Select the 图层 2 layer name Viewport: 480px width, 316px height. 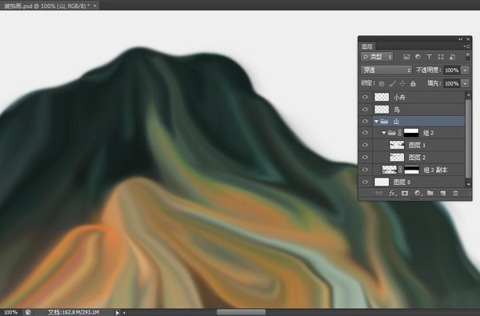click(417, 158)
